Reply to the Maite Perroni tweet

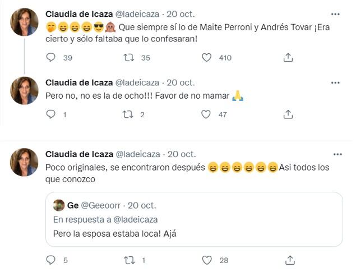click(x=51, y=57)
